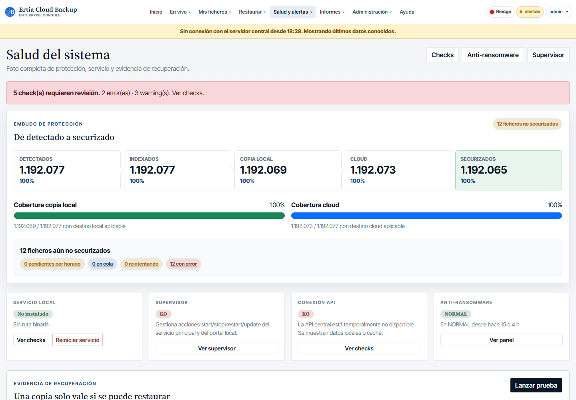576x400 pixels.
Task: Click Ver checks in Servicio local card
Action: (31, 340)
